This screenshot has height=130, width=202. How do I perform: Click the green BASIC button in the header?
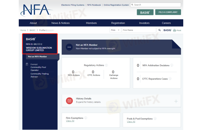tap(145, 12)
